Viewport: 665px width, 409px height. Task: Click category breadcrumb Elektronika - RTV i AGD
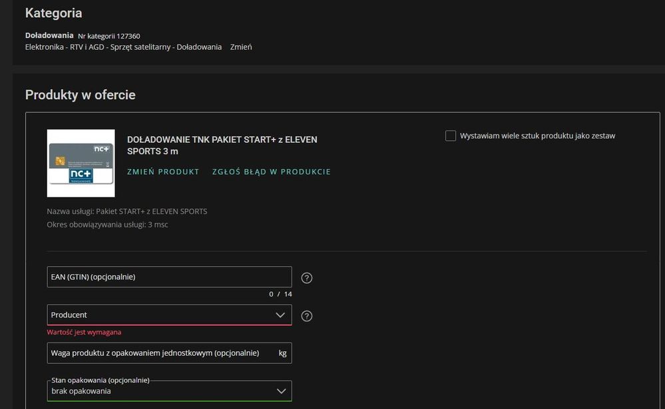[123, 47]
